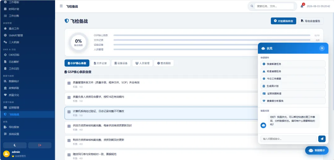334x160 pixels.
Task: Click the red logout icon button
Action: point(40,145)
